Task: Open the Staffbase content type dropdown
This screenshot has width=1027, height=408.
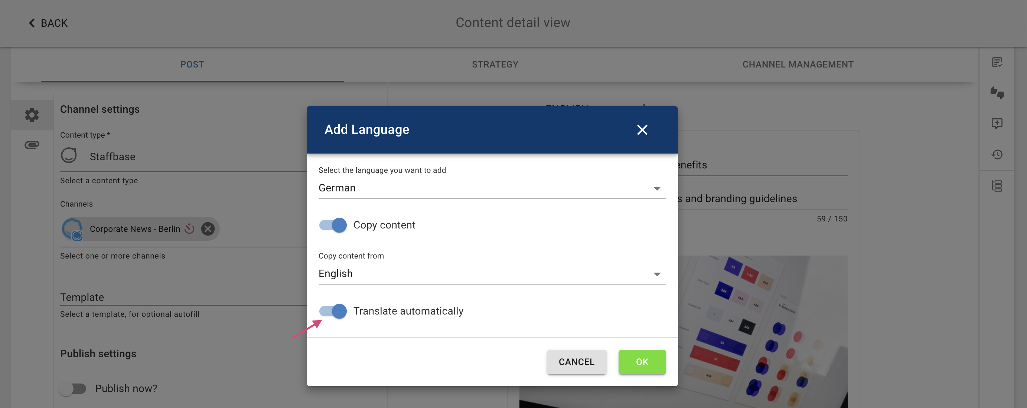Action: click(183, 156)
